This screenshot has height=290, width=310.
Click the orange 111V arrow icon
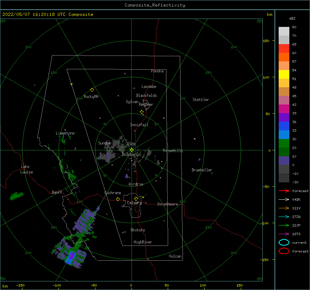click(284, 208)
